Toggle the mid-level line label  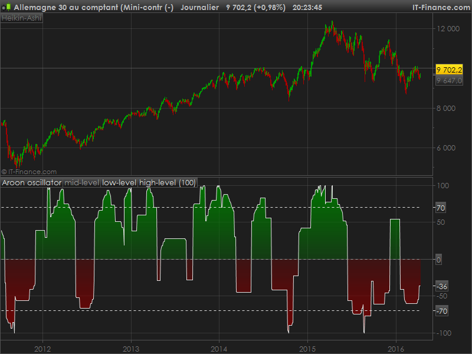click(82, 183)
